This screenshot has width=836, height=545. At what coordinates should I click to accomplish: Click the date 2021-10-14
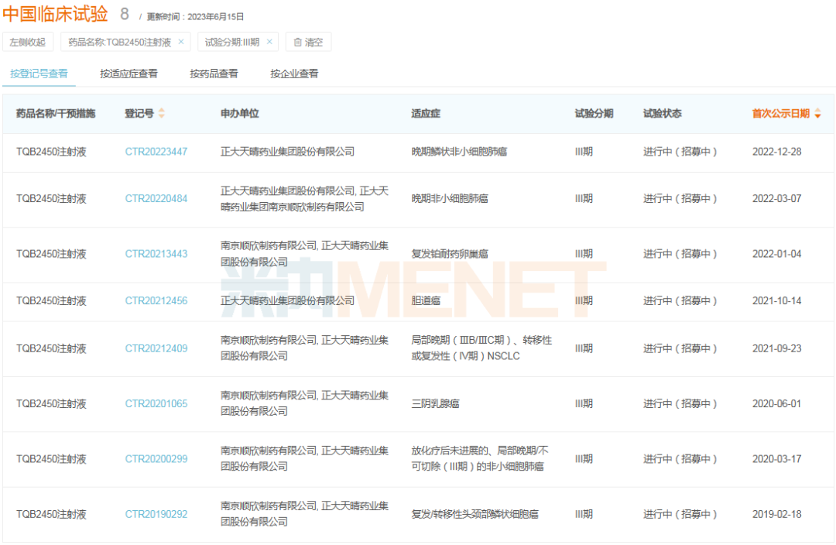777,301
